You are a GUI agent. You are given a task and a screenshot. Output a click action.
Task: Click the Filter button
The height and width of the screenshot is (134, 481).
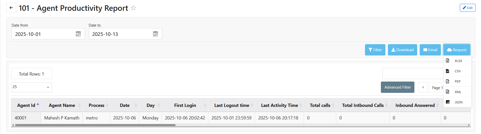pos(375,50)
